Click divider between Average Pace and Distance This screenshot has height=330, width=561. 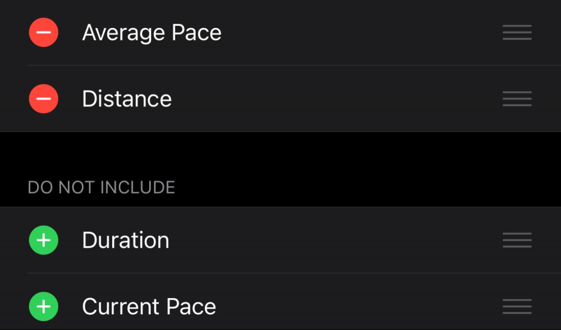(x=294, y=66)
